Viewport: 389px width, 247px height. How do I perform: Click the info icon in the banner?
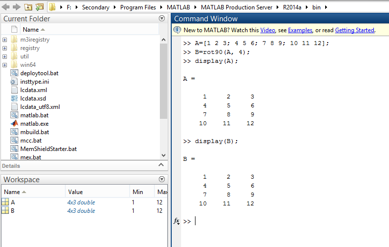coord(177,30)
